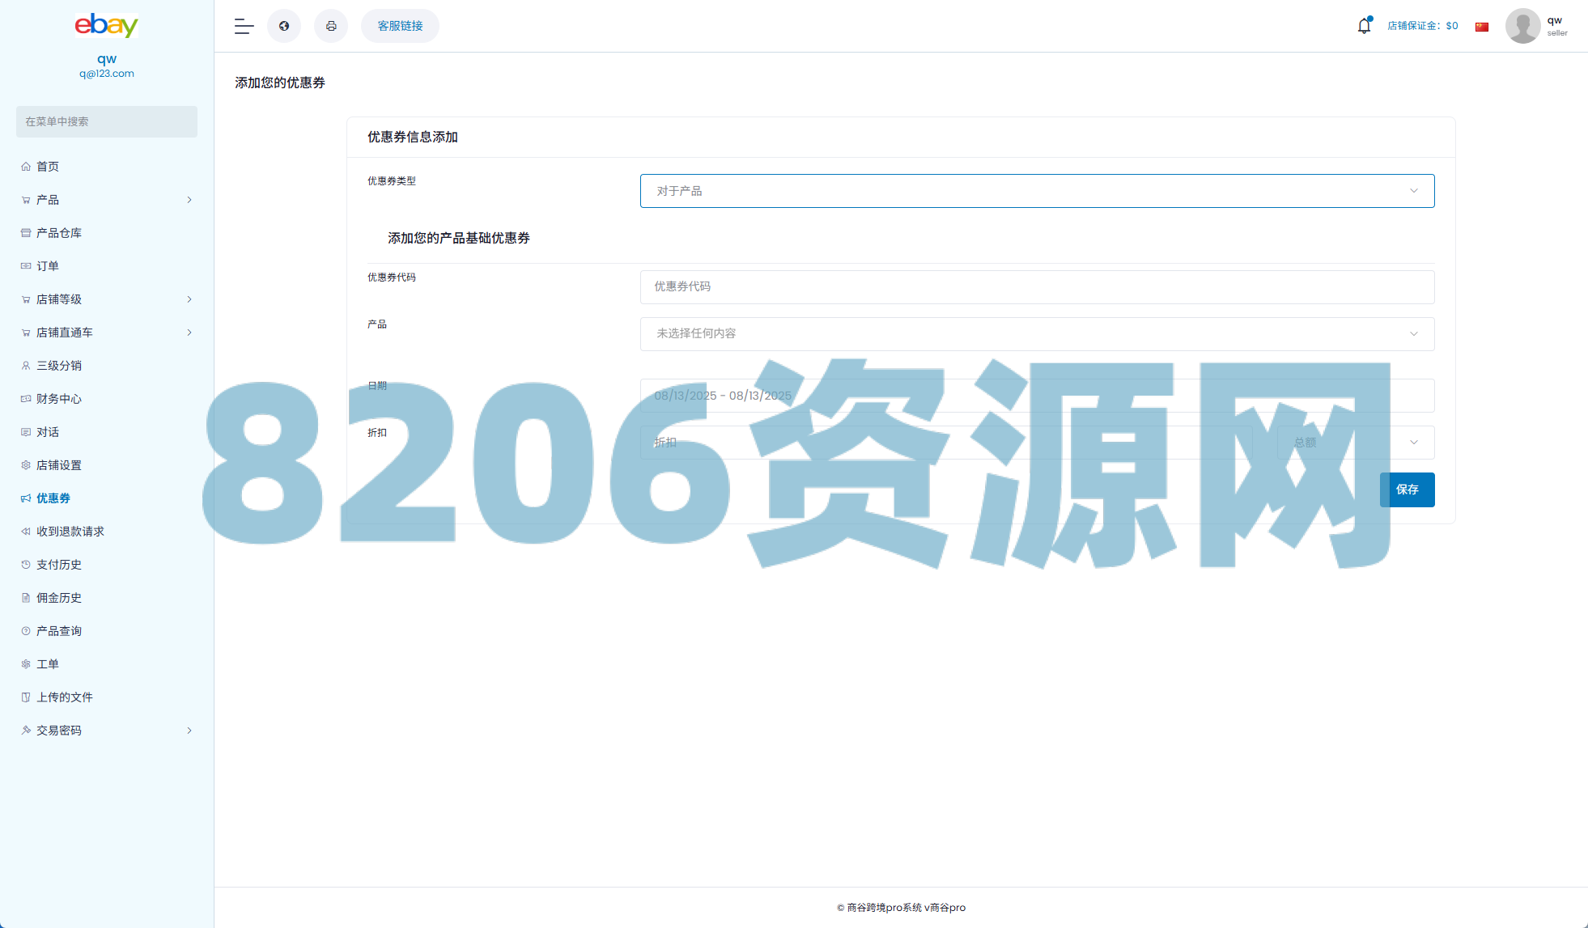This screenshot has width=1588, height=928.
Task: Click the China flag language icon
Action: tap(1482, 27)
